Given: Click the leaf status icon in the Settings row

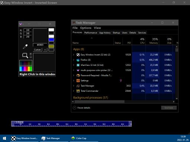Looking at the screenshot, I should pos(121,81).
